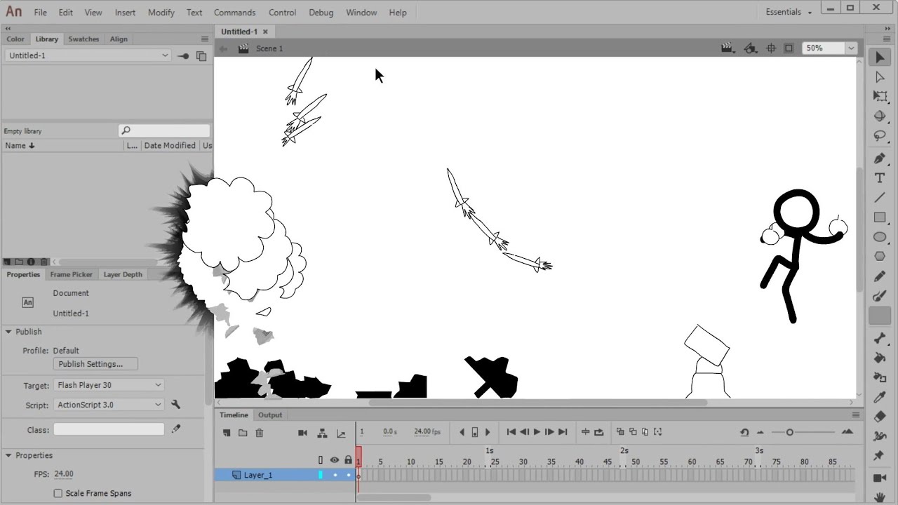The image size is (898, 505).
Task: Select the Subselection tool
Action: pos(880,77)
